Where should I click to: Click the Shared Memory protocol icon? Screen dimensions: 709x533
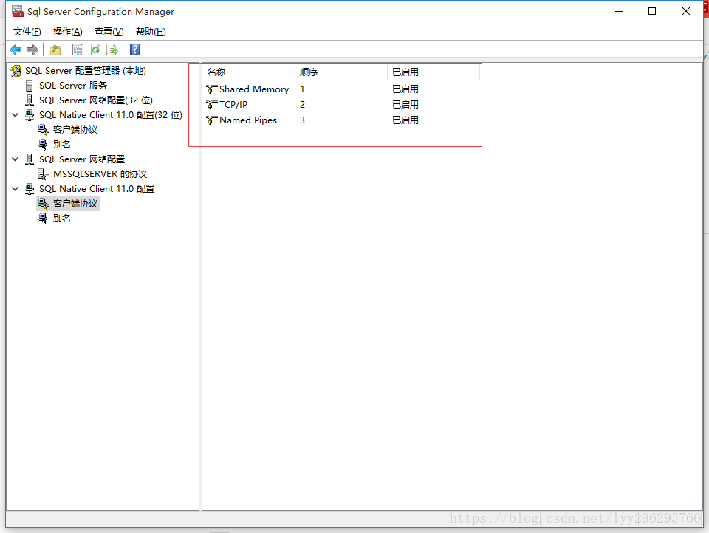(212, 89)
